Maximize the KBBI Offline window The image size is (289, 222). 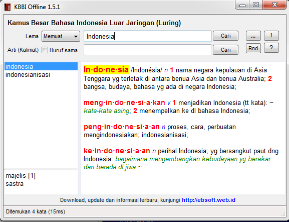tap(256, 5)
